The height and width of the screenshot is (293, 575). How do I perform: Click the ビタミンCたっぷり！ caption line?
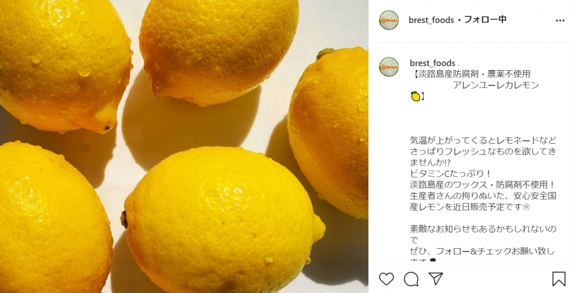[451, 173]
